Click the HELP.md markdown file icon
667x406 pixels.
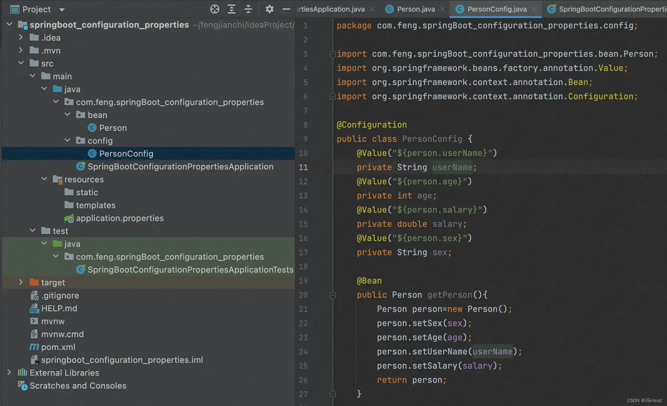tap(34, 308)
